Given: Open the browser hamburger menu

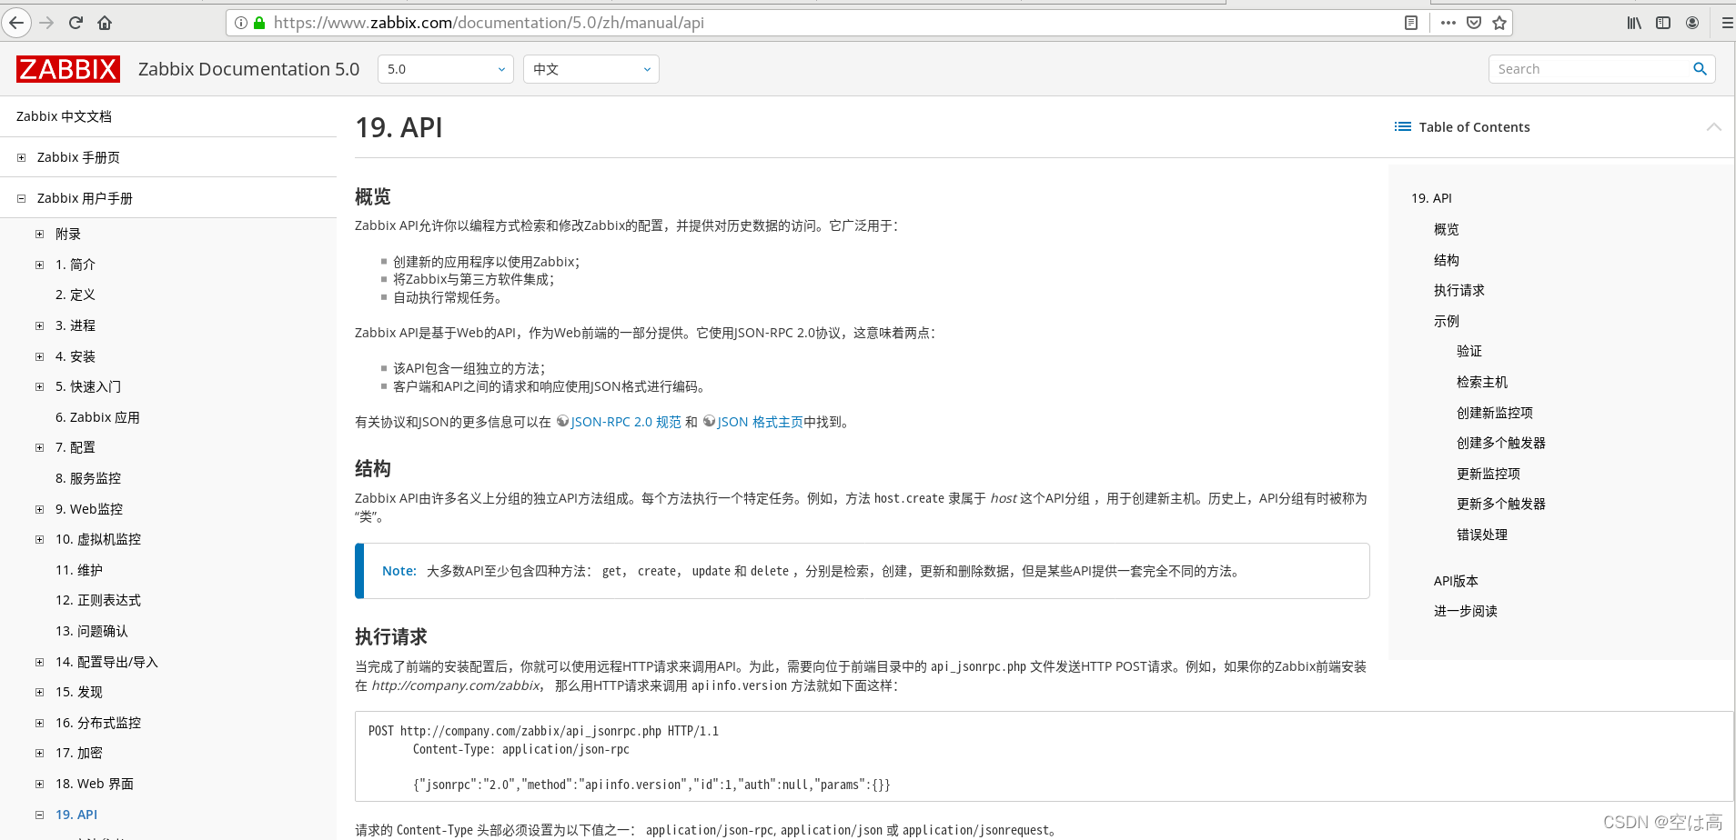Looking at the screenshot, I should pyautogui.click(x=1727, y=23).
